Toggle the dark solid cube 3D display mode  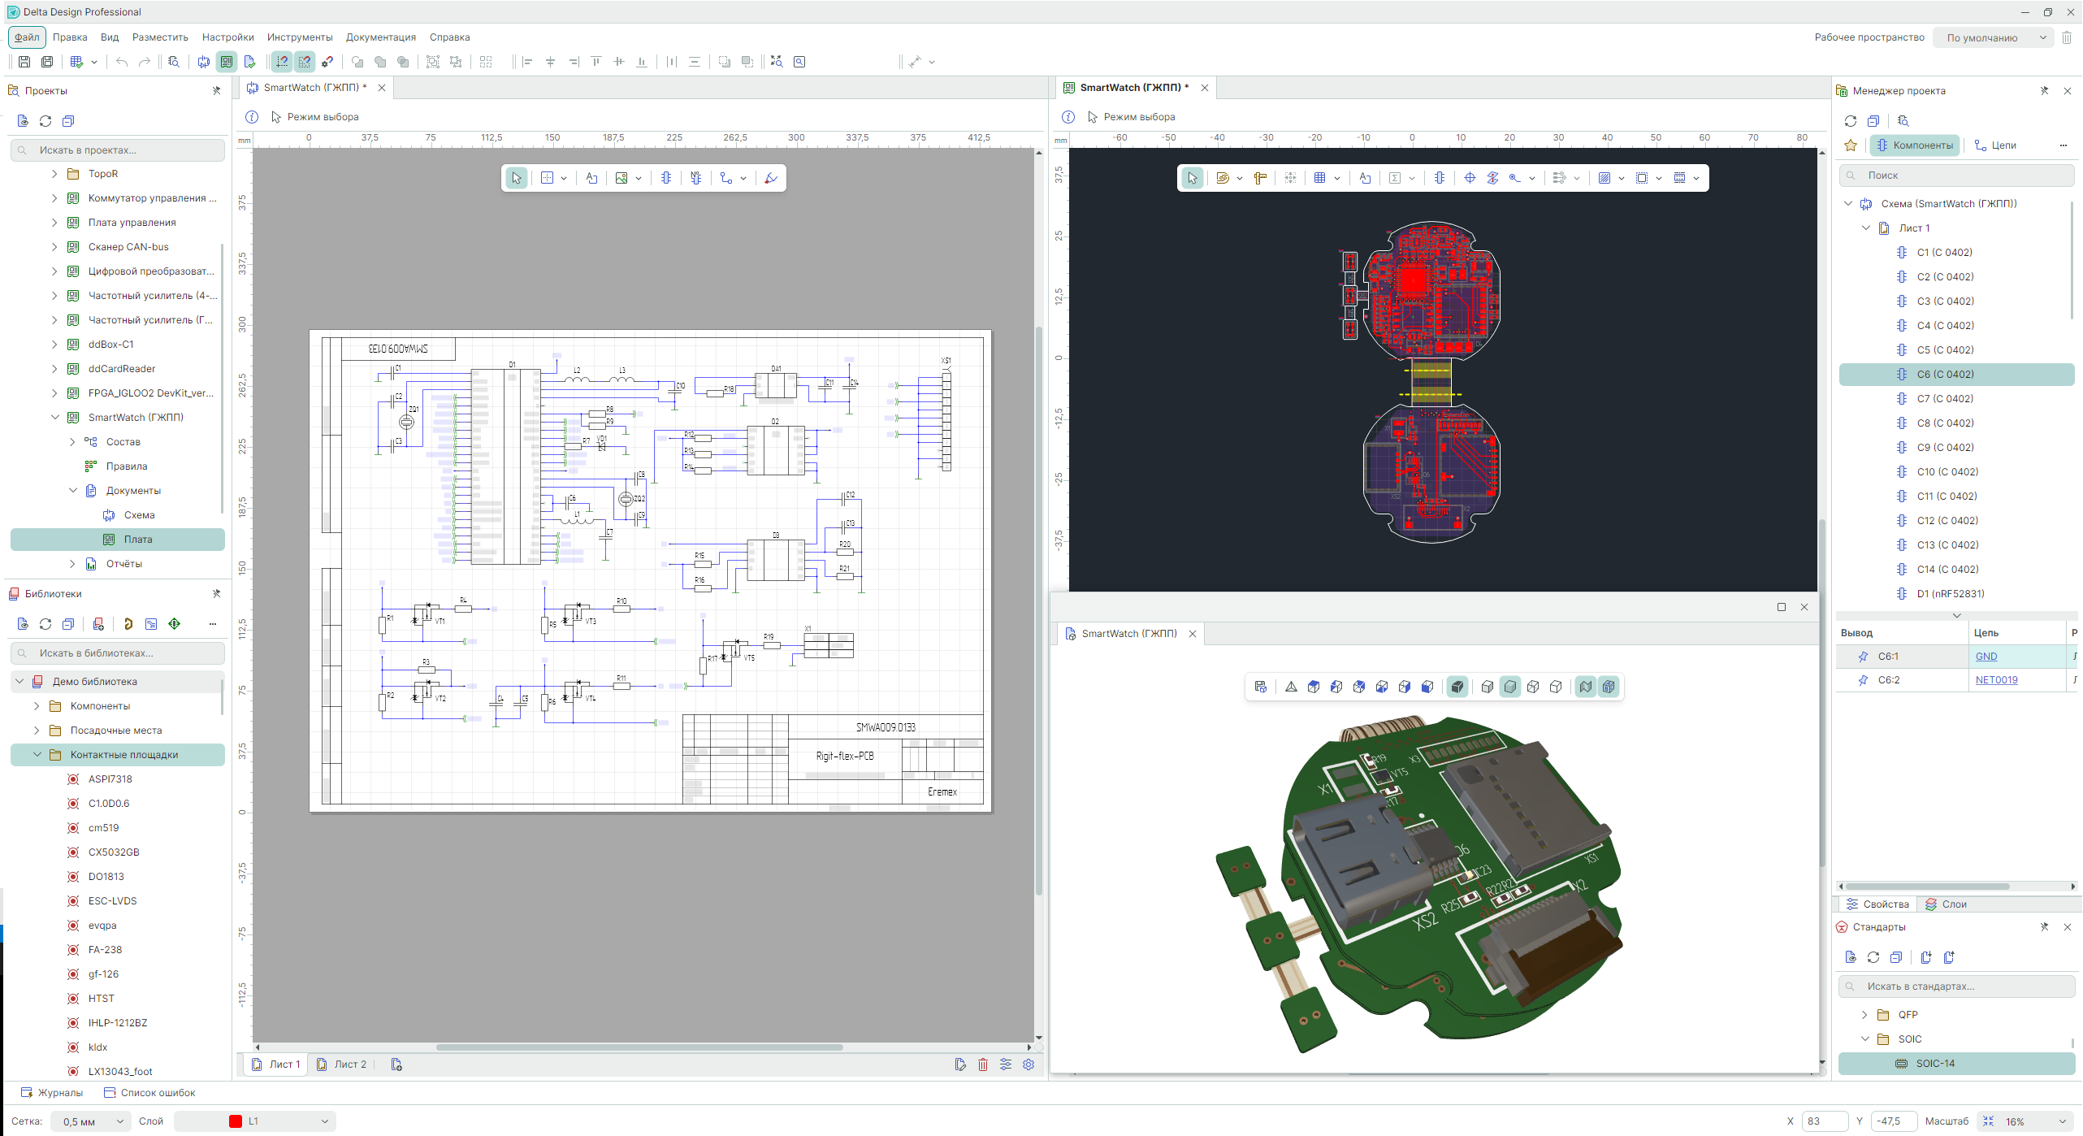(x=1457, y=687)
